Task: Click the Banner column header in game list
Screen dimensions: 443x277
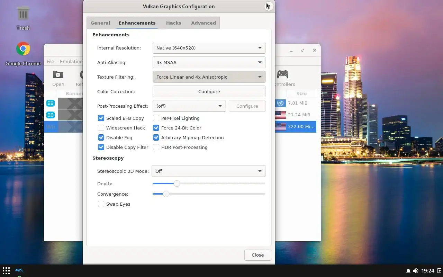Action: (74, 93)
